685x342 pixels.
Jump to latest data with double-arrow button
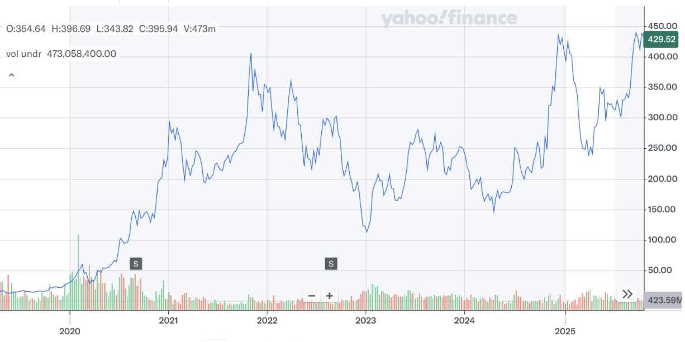(x=627, y=294)
